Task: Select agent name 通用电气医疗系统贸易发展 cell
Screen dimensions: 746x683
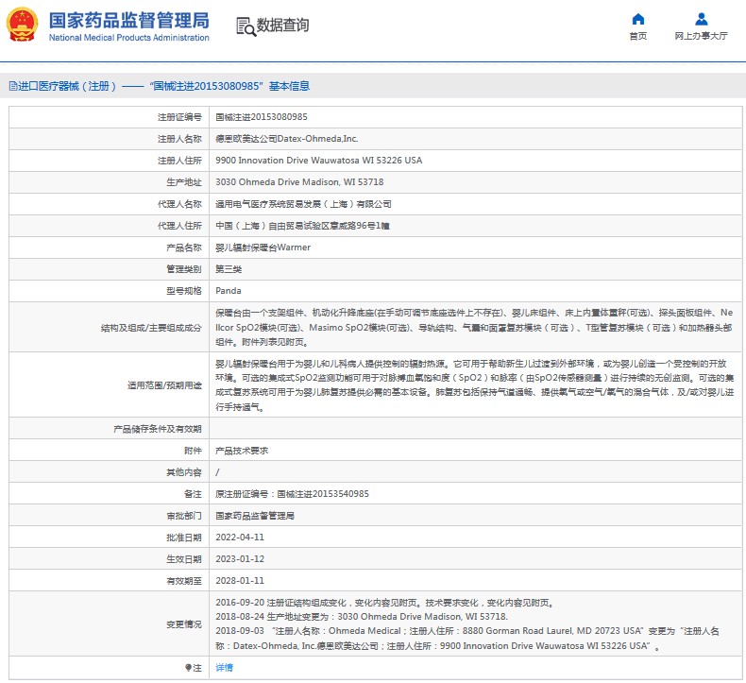Action: tap(303, 204)
